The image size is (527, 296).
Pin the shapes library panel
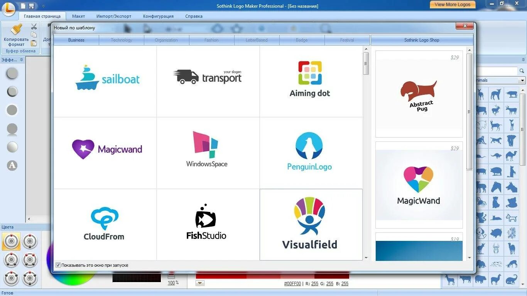coord(523,60)
